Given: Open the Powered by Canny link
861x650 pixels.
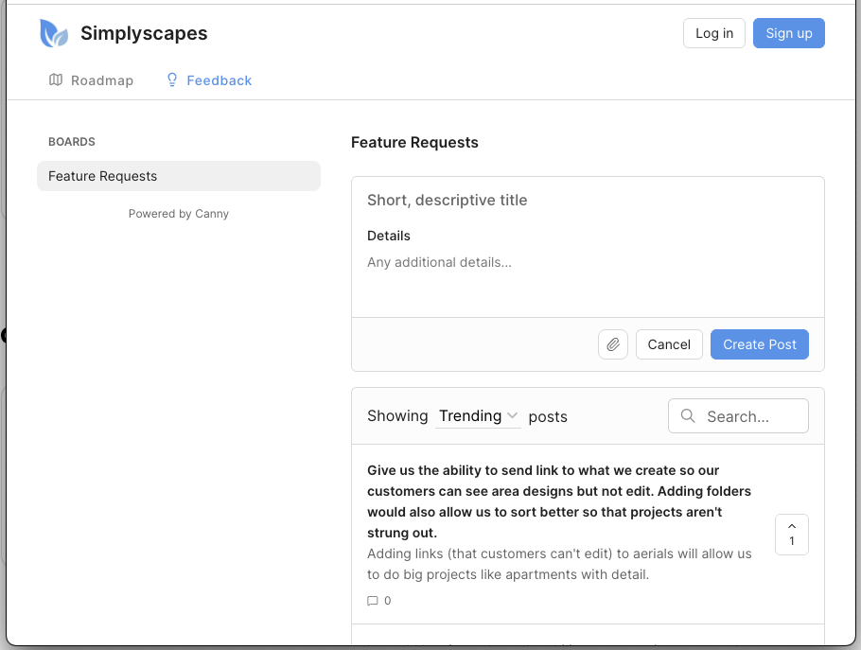Looking at the screenshot, I should 179,214.
